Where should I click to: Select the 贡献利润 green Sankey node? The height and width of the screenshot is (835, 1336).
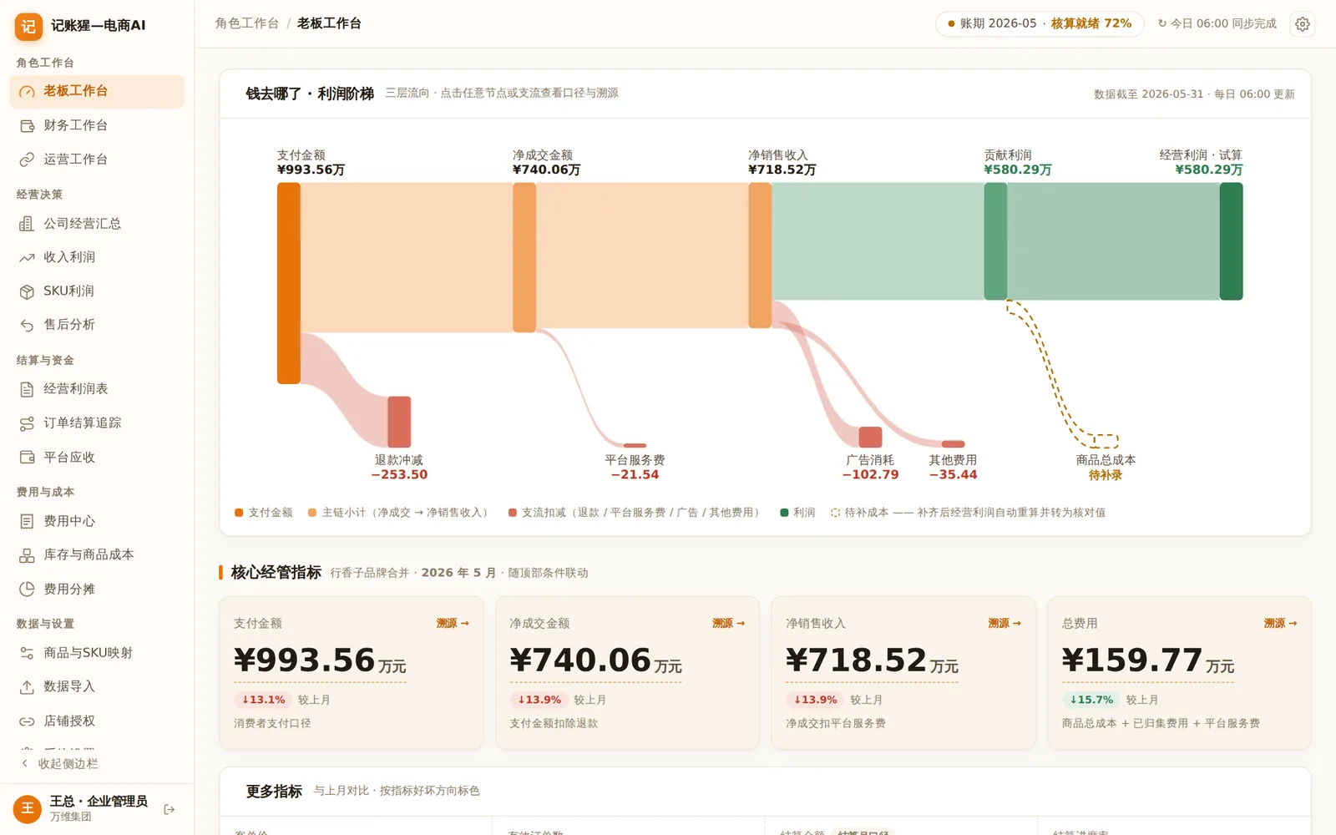pos(995,241)
